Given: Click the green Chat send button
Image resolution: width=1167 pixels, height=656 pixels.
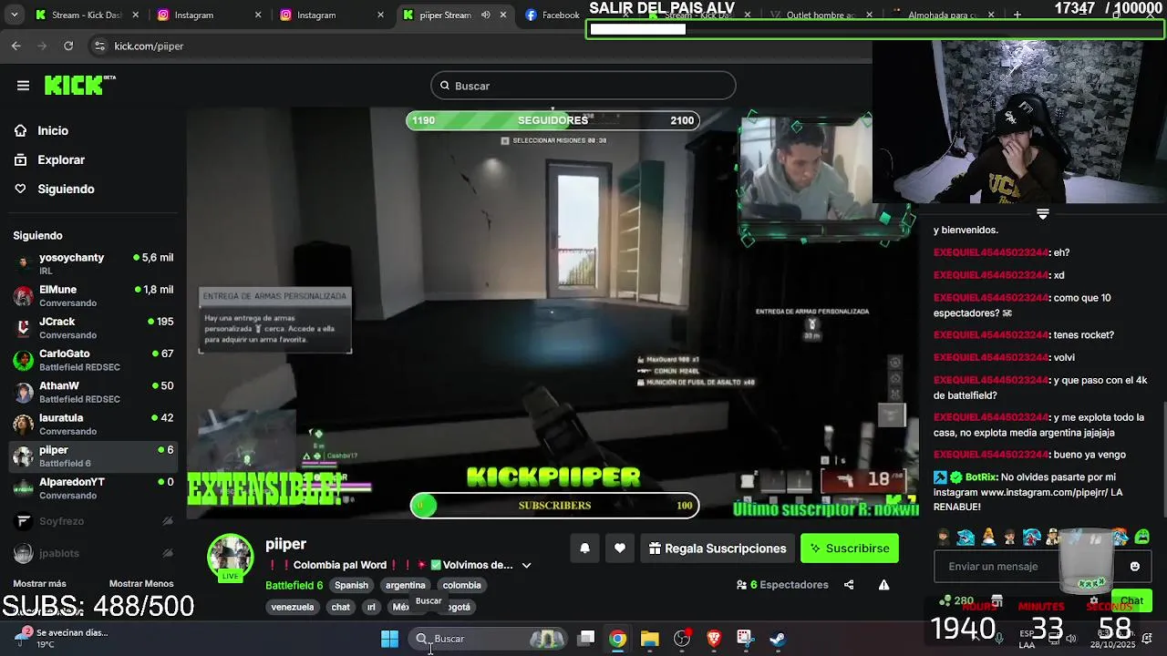Looking at the screenshot, I should click(x=1131, y=600).
